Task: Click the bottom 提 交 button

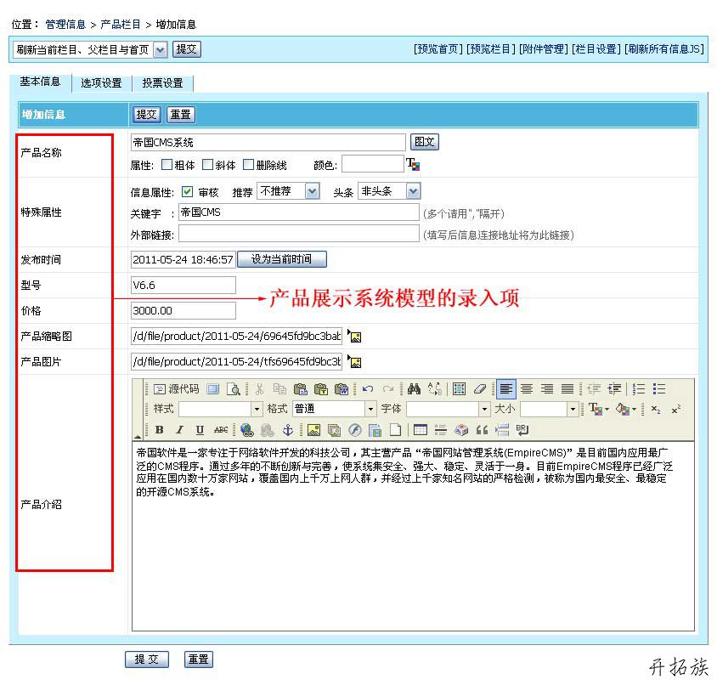Action: 147,660
